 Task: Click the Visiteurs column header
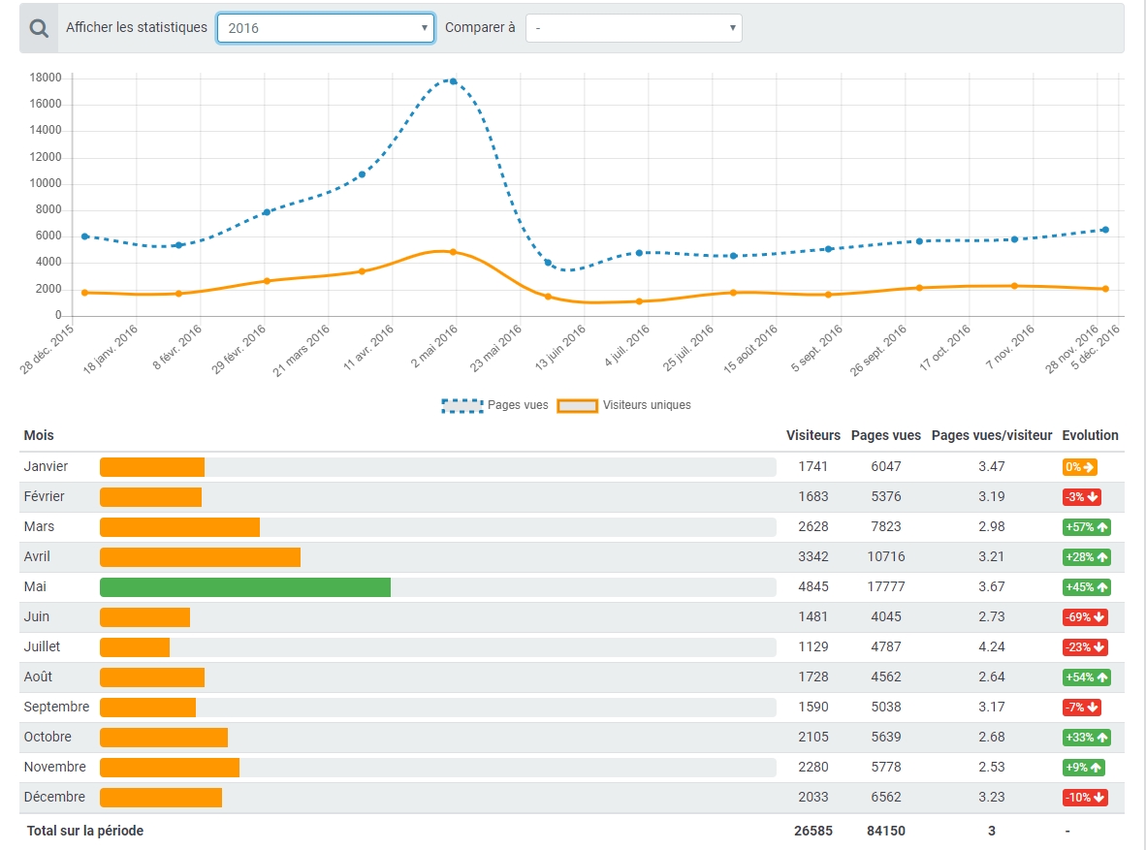[812, 435]
